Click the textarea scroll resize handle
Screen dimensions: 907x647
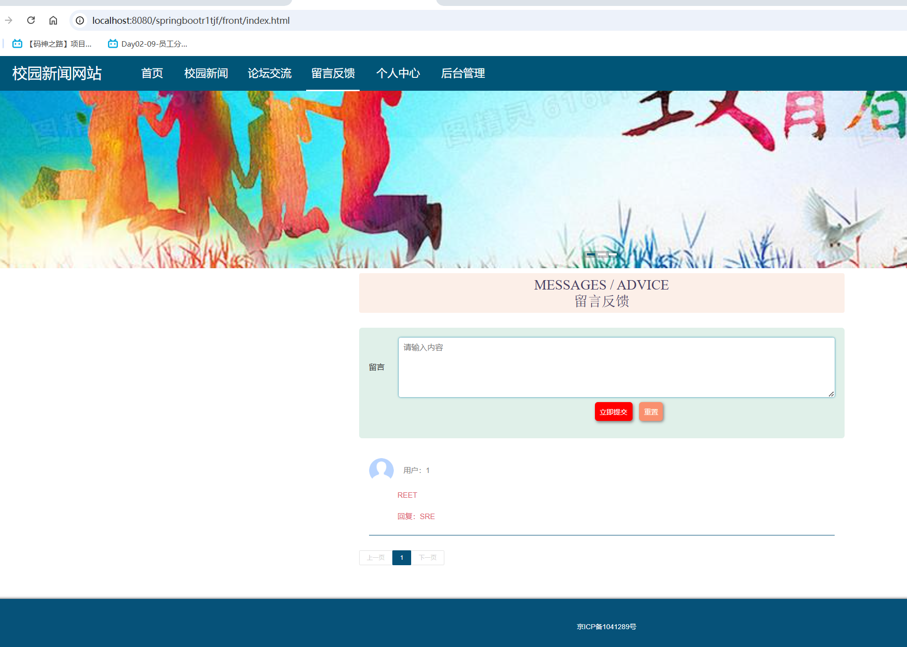pyautogui.click(x=831, y=394)
